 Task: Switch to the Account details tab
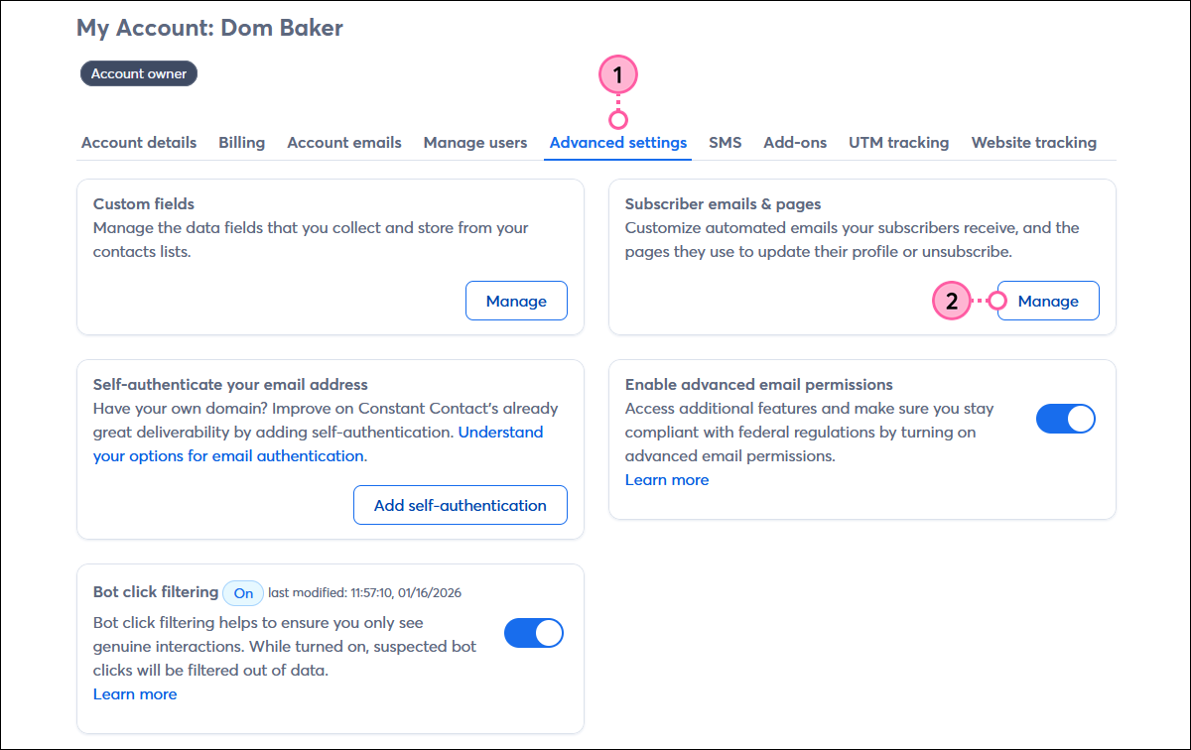tap(138, 142)
